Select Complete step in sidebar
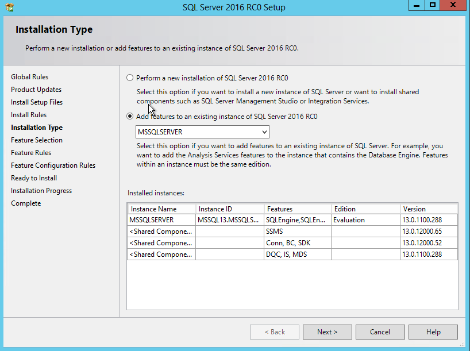 pos(26,203)
